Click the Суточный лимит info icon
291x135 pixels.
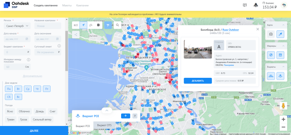(59, 46)
